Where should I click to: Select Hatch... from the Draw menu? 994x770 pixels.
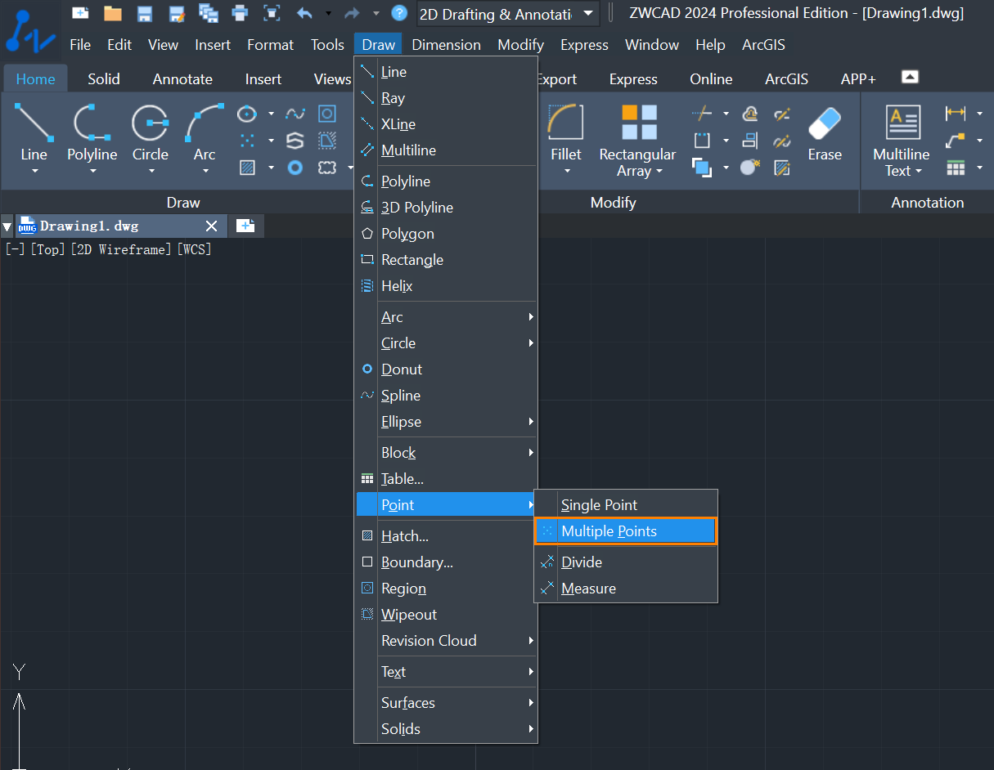pyautogui.click(x=446, y=536)
